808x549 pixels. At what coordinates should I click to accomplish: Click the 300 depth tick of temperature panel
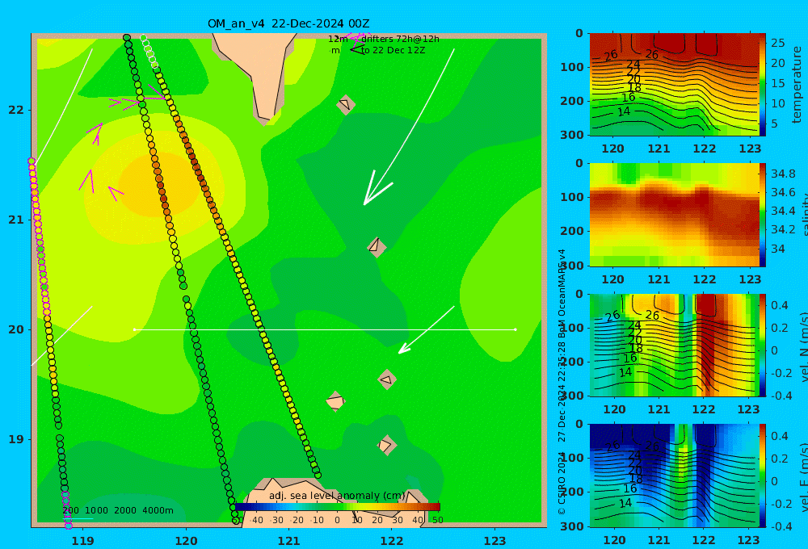pyautogui.click(x=572, y=134)
